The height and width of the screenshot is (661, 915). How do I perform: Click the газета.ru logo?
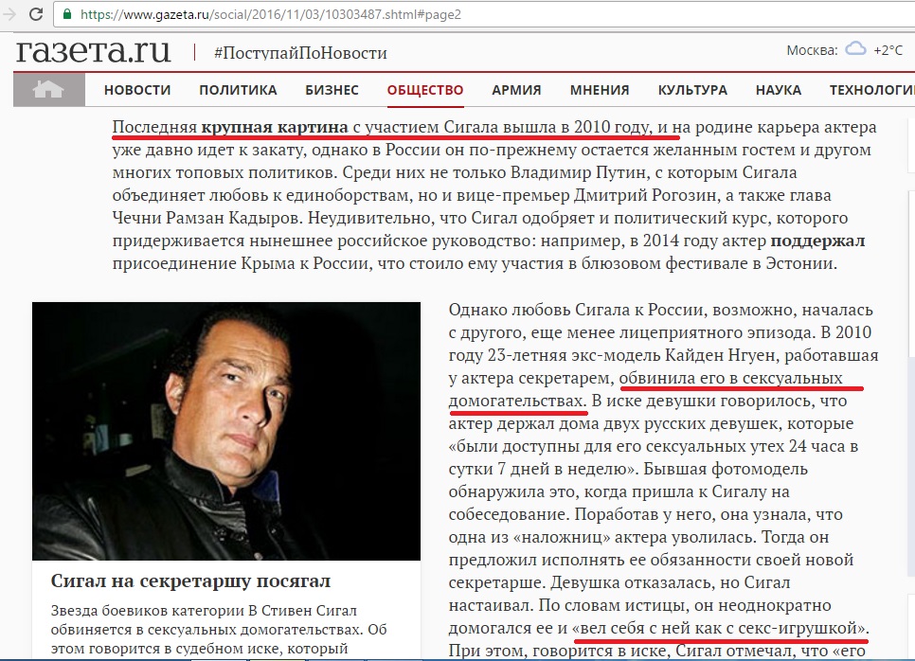(x=94, y=50)
